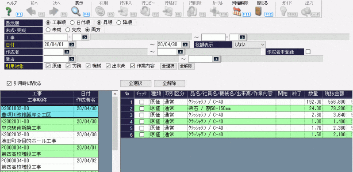The height and width of the screenshot is (172, 353).
Task: Click the 日付 start date field
Action: pyautogui.click(x=56, y=45)
